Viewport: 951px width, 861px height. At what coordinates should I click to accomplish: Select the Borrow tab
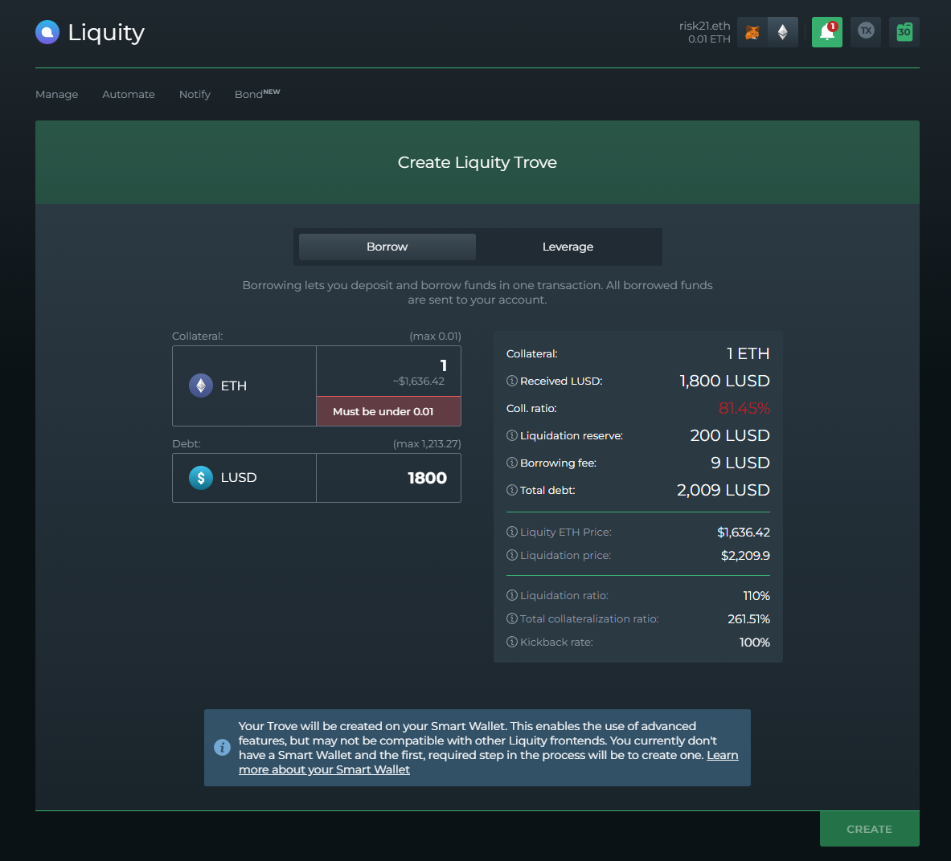point(387,247)
